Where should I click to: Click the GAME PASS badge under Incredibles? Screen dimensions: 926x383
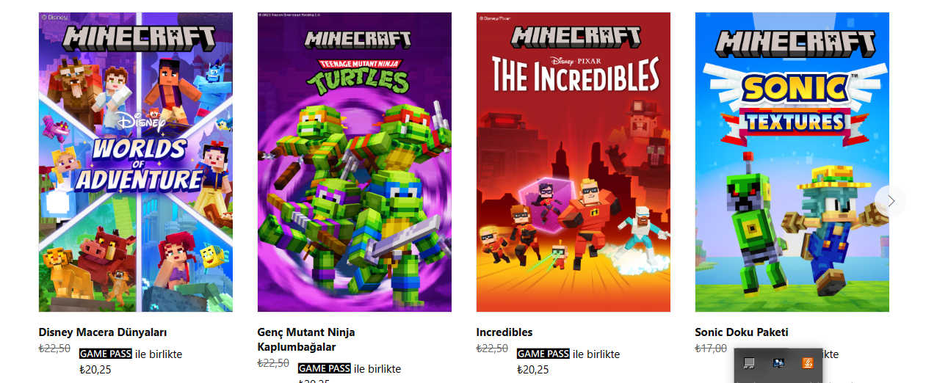(x=543, y=354)
